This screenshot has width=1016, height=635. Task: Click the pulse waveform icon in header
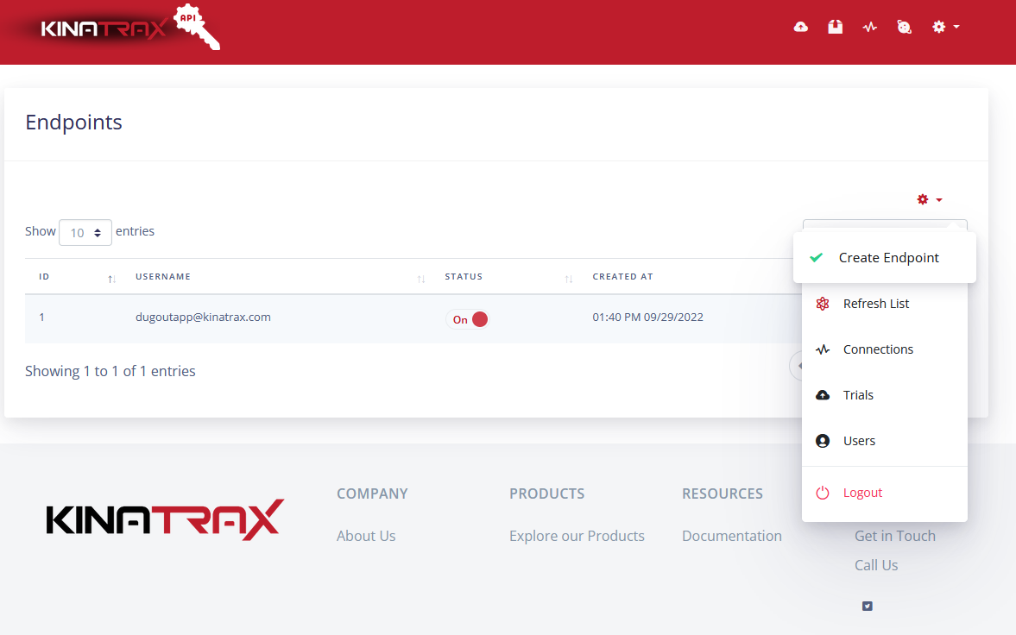coord(869,27)
